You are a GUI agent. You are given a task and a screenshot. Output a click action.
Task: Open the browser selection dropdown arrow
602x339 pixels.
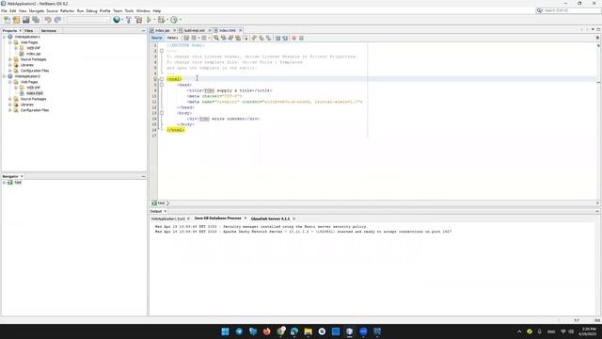(122, 20)
